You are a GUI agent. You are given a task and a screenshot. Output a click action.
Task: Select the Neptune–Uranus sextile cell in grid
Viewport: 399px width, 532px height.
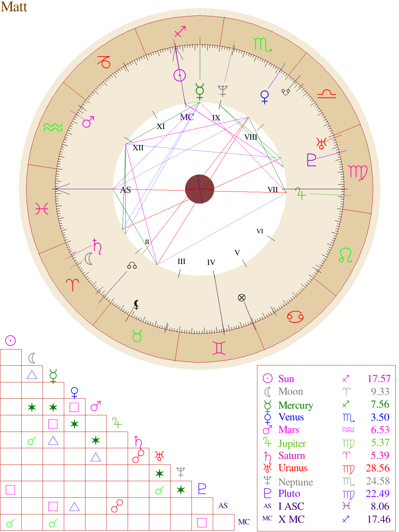tap(160, 473)
